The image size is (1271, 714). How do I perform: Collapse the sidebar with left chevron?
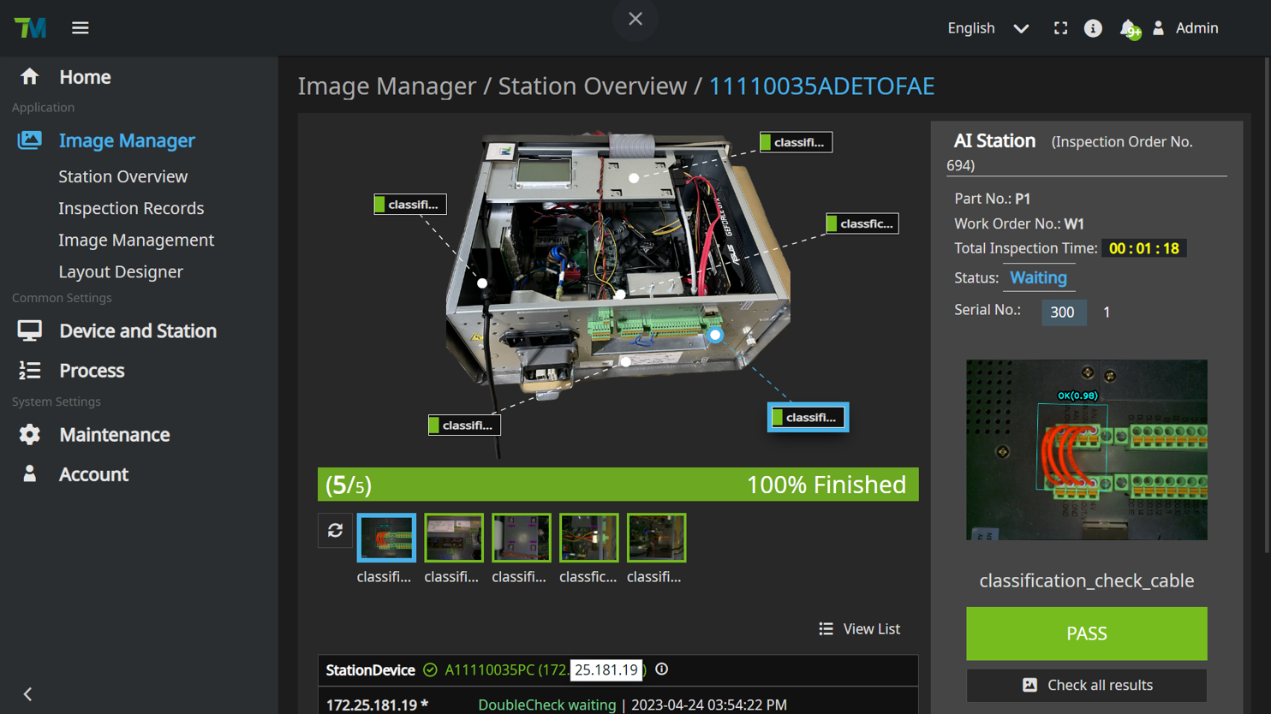(27, 693)
